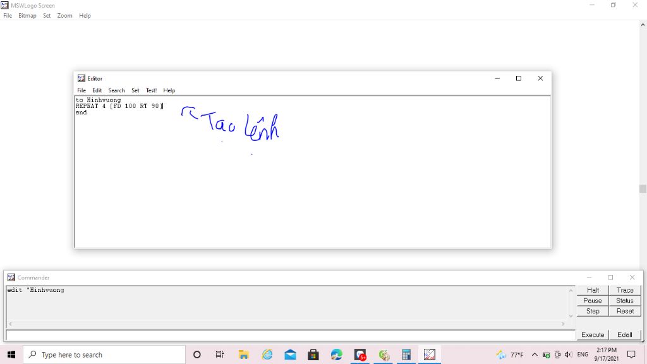Viewport: 647px width, 364px height.
Task: Click the 'edit "Hinhvuong' history line
Action: (x=35, y=290)
